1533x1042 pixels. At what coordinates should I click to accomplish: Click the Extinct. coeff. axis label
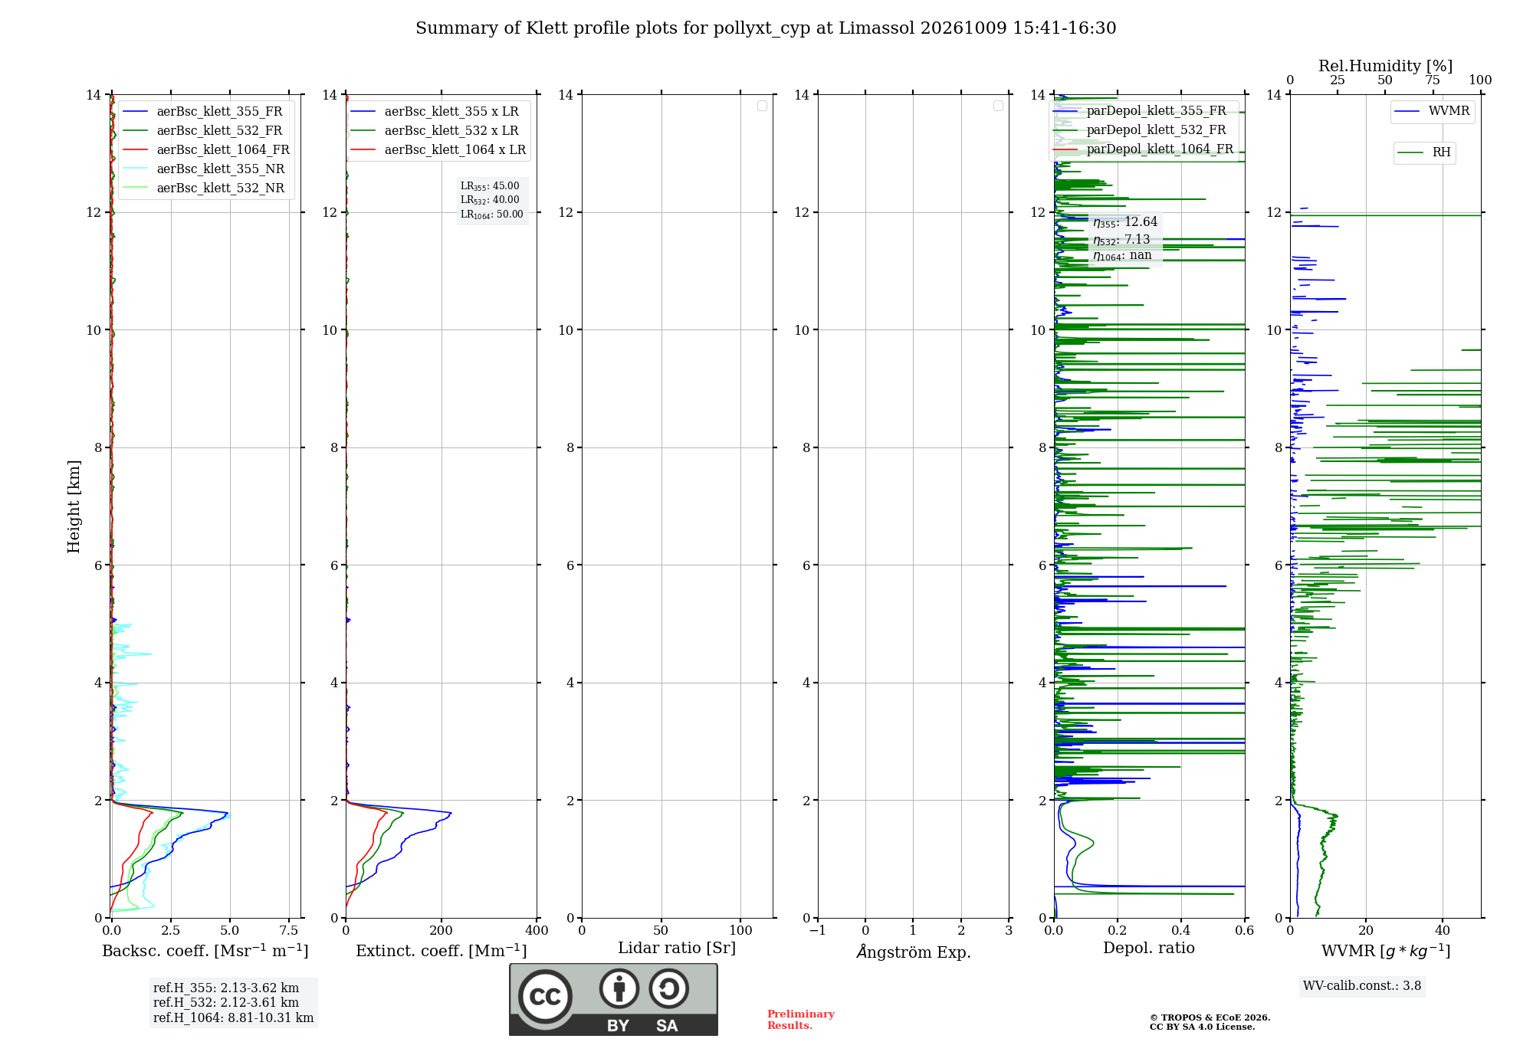pyautogui.click(x=442, y=951)
